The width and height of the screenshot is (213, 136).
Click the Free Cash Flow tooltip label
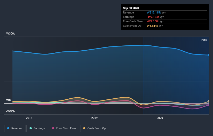coord(133,21)
